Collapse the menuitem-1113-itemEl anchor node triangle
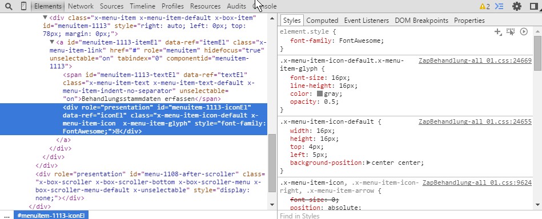Image resolution: width=542 pixels, height=219 pixels. (52, 42)
